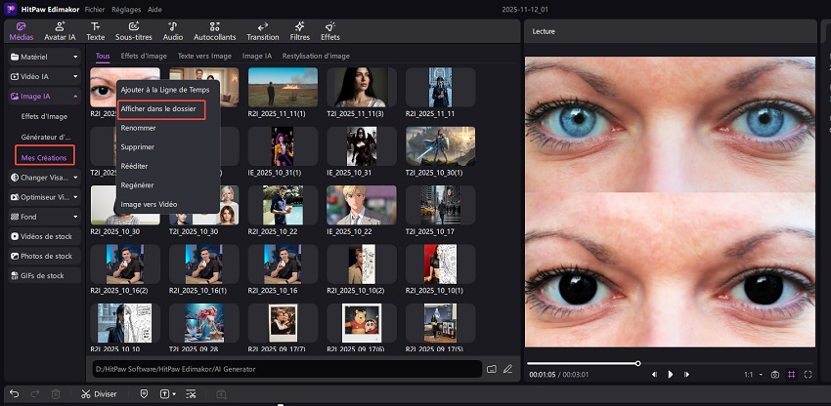831x406 pixels.
Task: Click the undo arrow icon
Action: [15, 394]
